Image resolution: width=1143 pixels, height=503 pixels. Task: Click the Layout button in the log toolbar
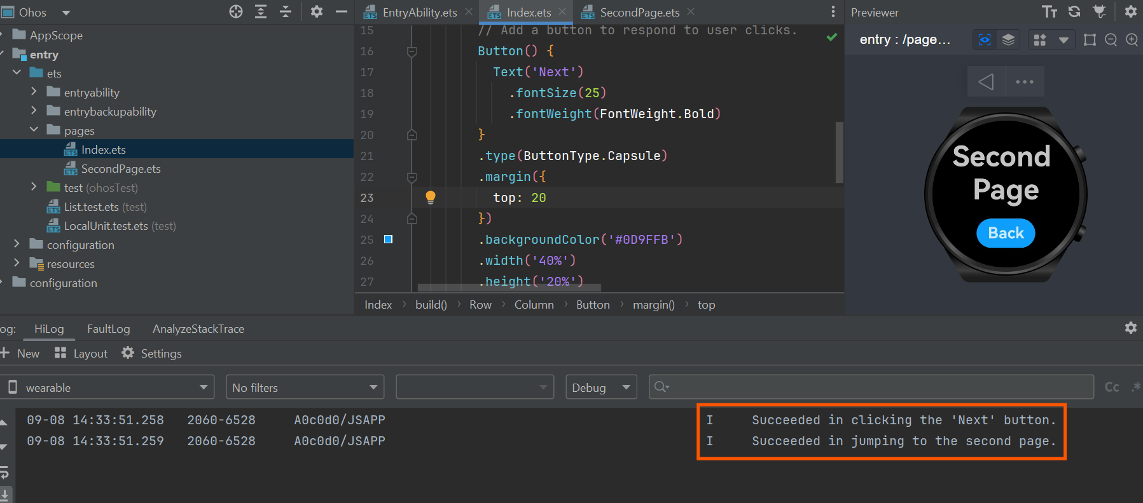(x=81, y=353)
